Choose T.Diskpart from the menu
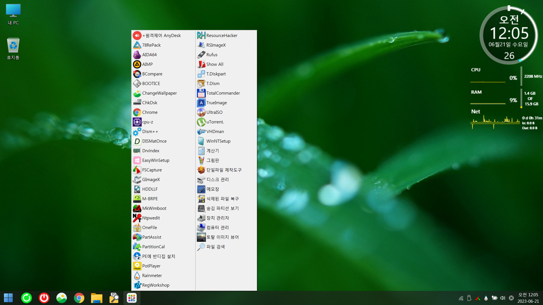The image size is (543, 305). (226, 74)
